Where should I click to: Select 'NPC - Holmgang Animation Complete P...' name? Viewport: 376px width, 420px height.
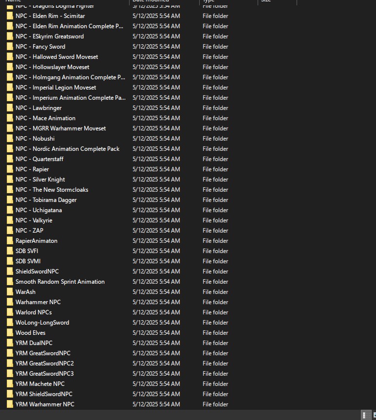70,77
